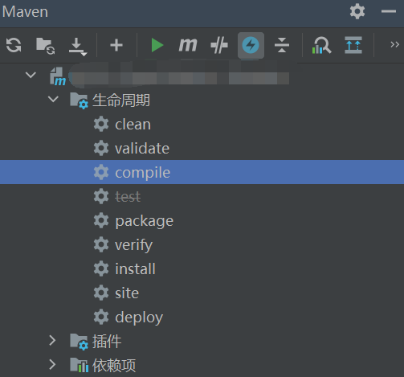Show more toolbar actions chevron
Screen dimensions: 404x377
(394, 44)
